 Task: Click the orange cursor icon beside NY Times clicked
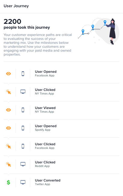click(8, 92)
